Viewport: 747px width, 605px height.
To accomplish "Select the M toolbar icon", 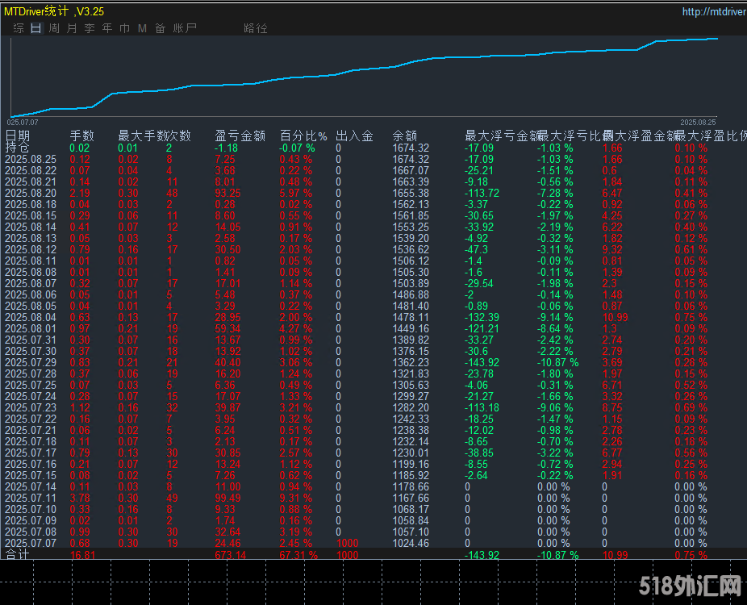I will tap(142, 27).
